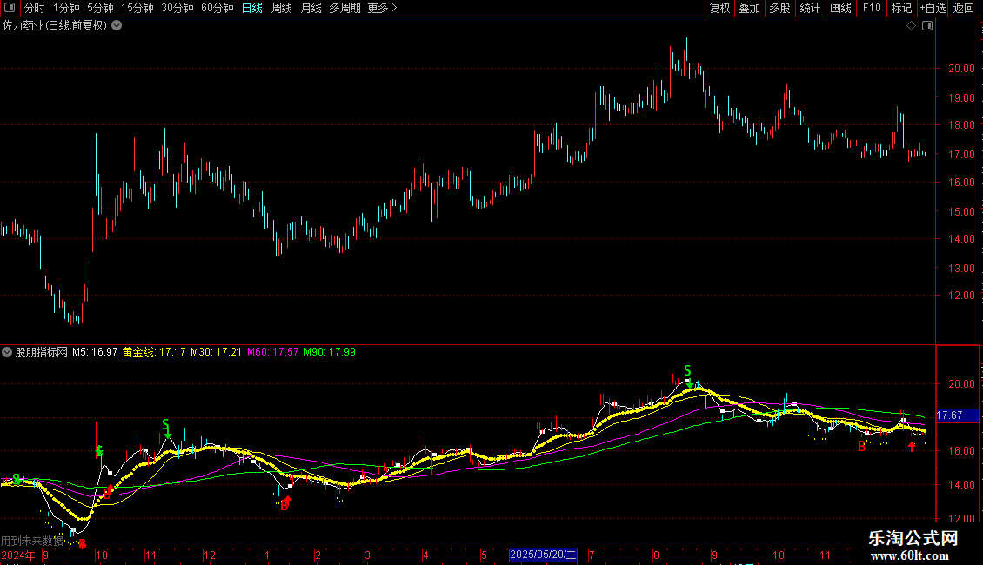Open dropdown beside 佐力药业 title
Screen dimensions: 983x565
tap(117, 26)
